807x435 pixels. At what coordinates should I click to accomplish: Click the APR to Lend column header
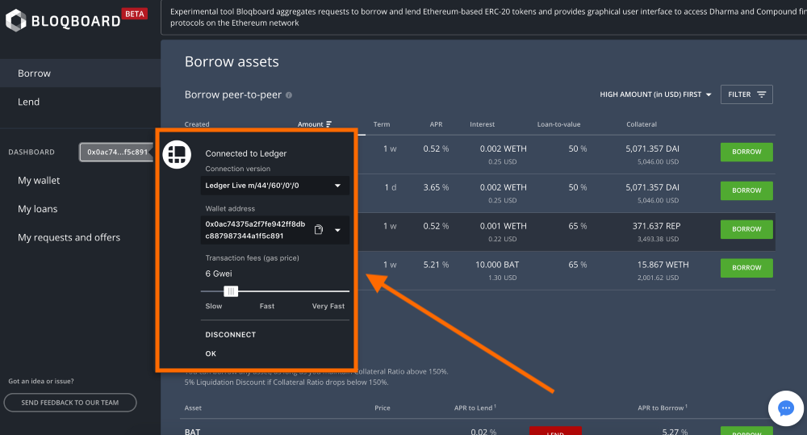click(x=475, y=408)
